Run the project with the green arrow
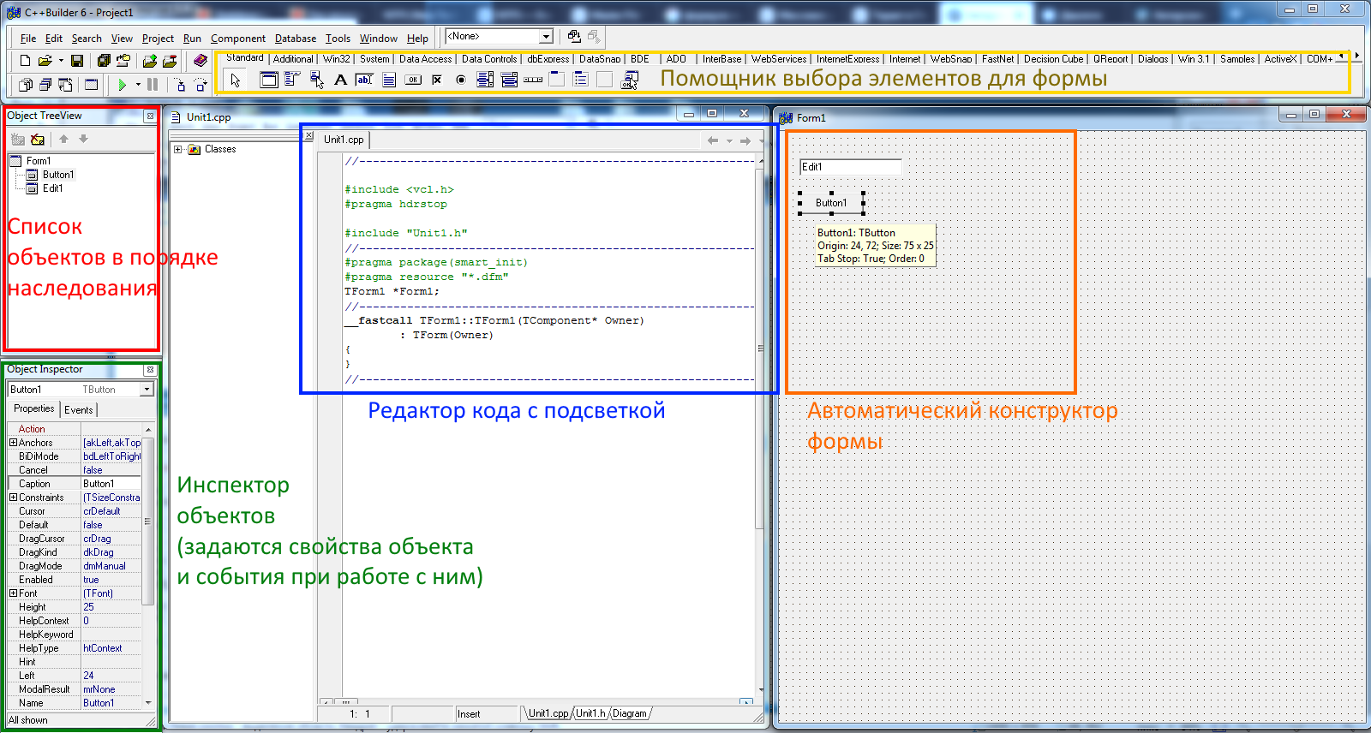 123,85
